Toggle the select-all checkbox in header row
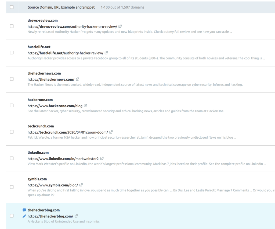The width and height of the screenshot is (275, 229). click(12, 7)
